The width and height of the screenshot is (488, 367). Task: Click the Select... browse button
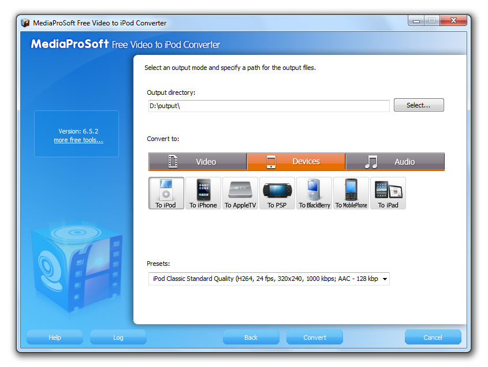pos(419,105)
